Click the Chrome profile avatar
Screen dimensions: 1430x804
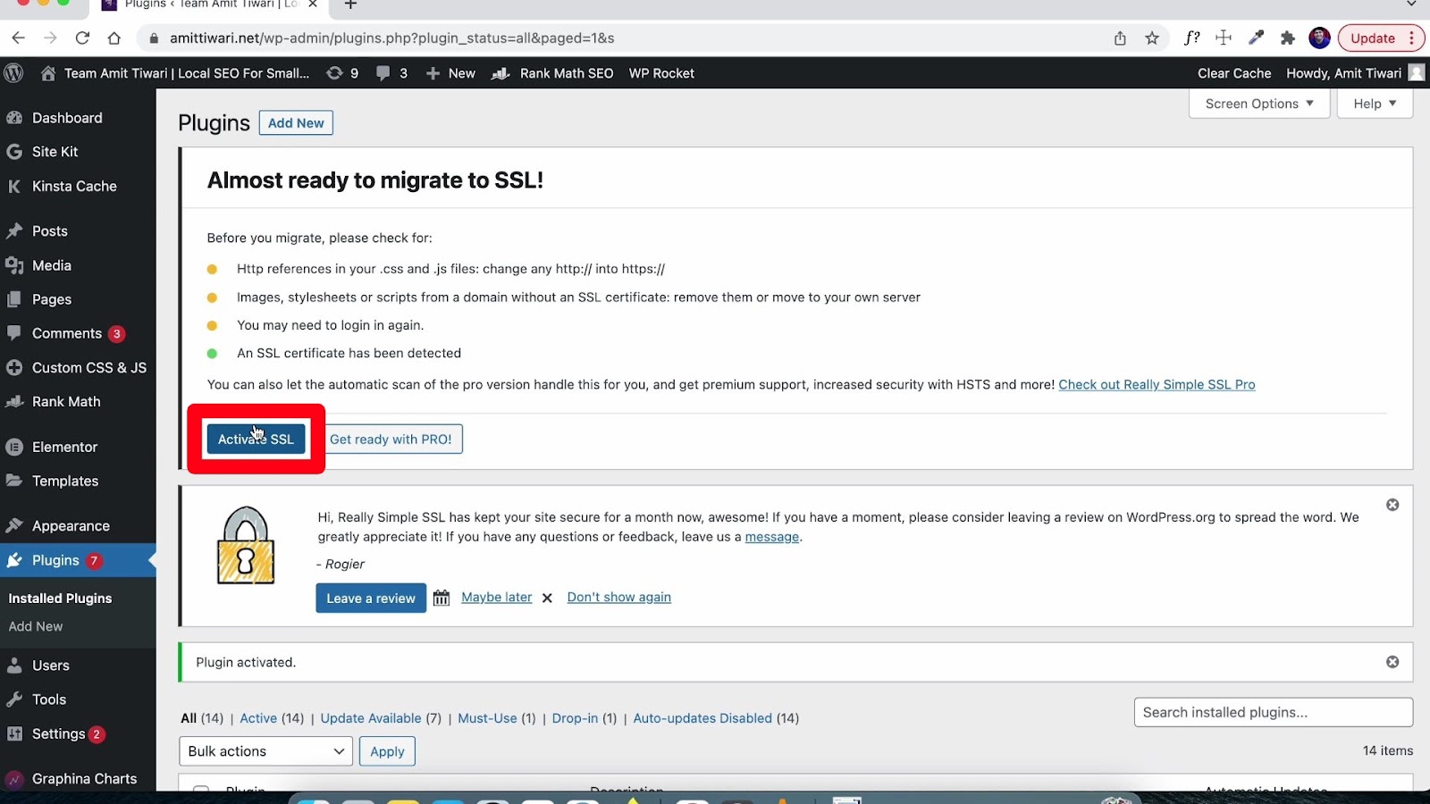pyautogui.click(x=1319, y=38)
